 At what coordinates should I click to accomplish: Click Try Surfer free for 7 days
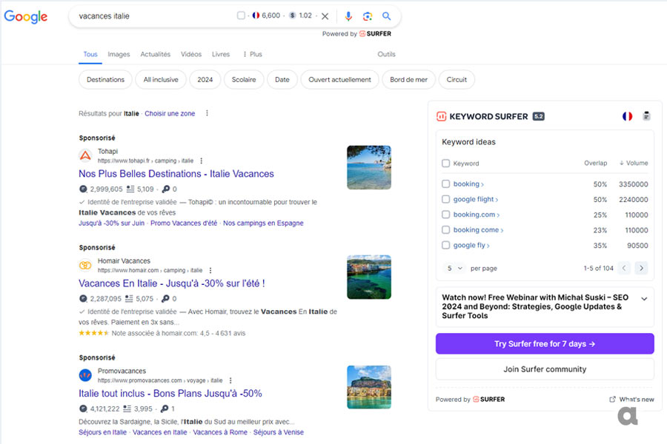[x=545, y=343]
